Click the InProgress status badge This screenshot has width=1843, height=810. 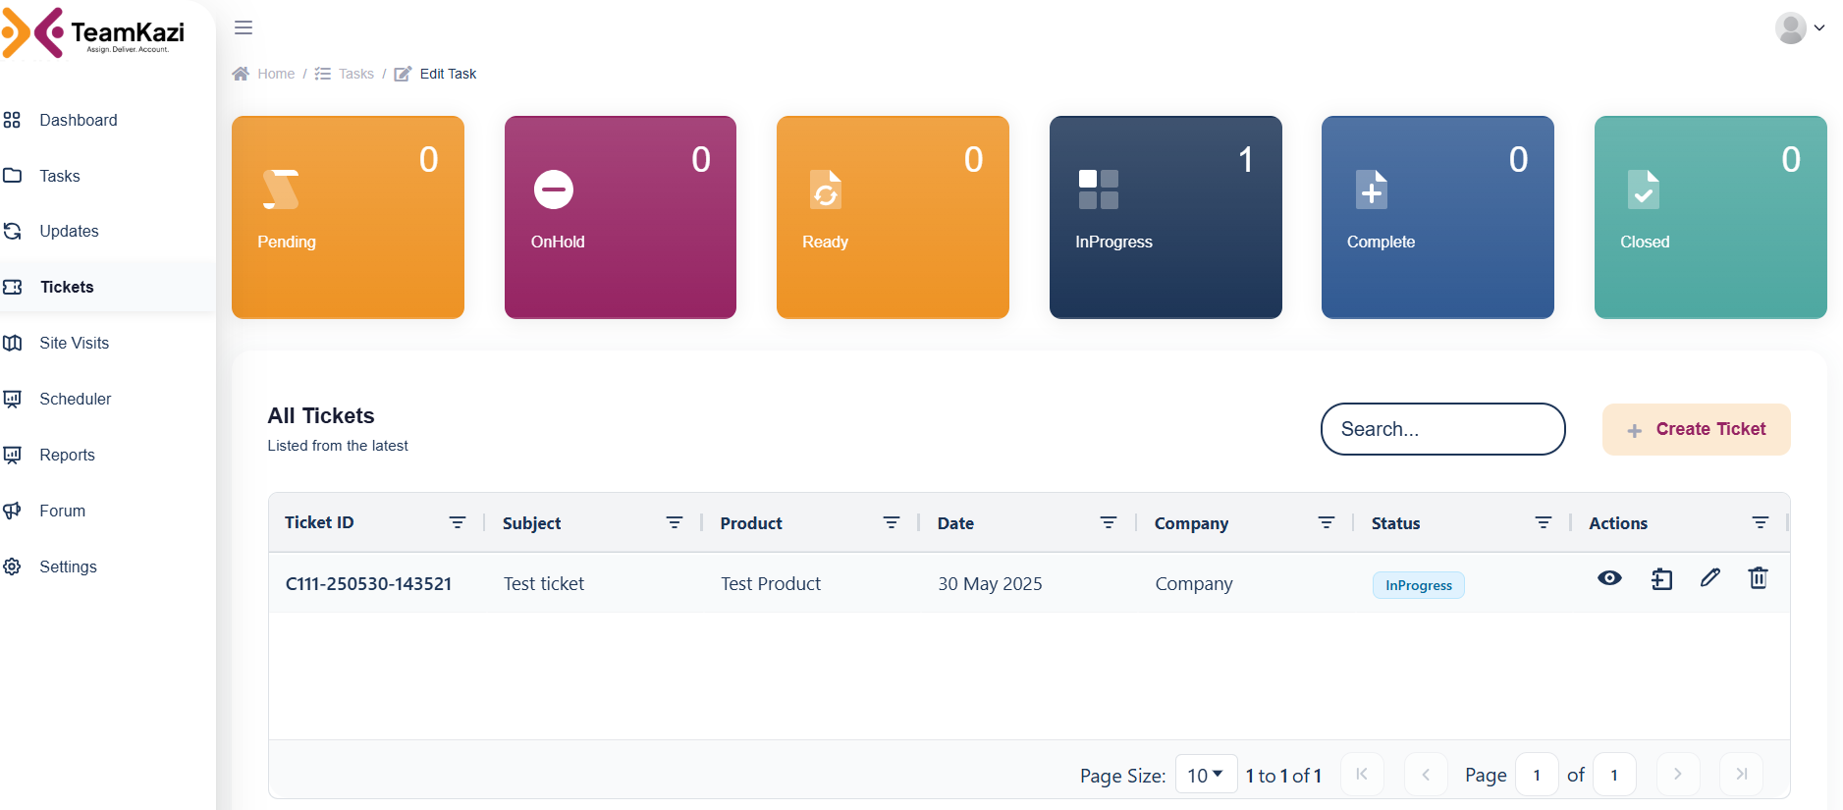click(1419, 585)
